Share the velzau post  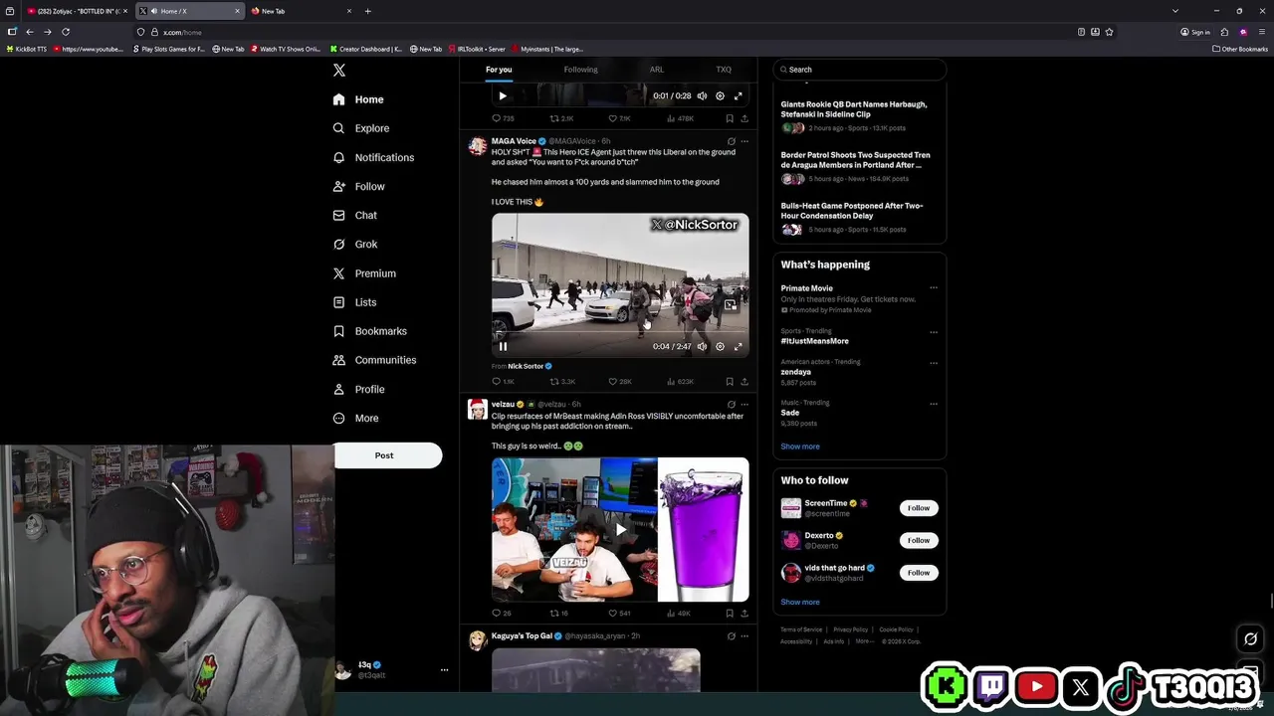[743, 613]
